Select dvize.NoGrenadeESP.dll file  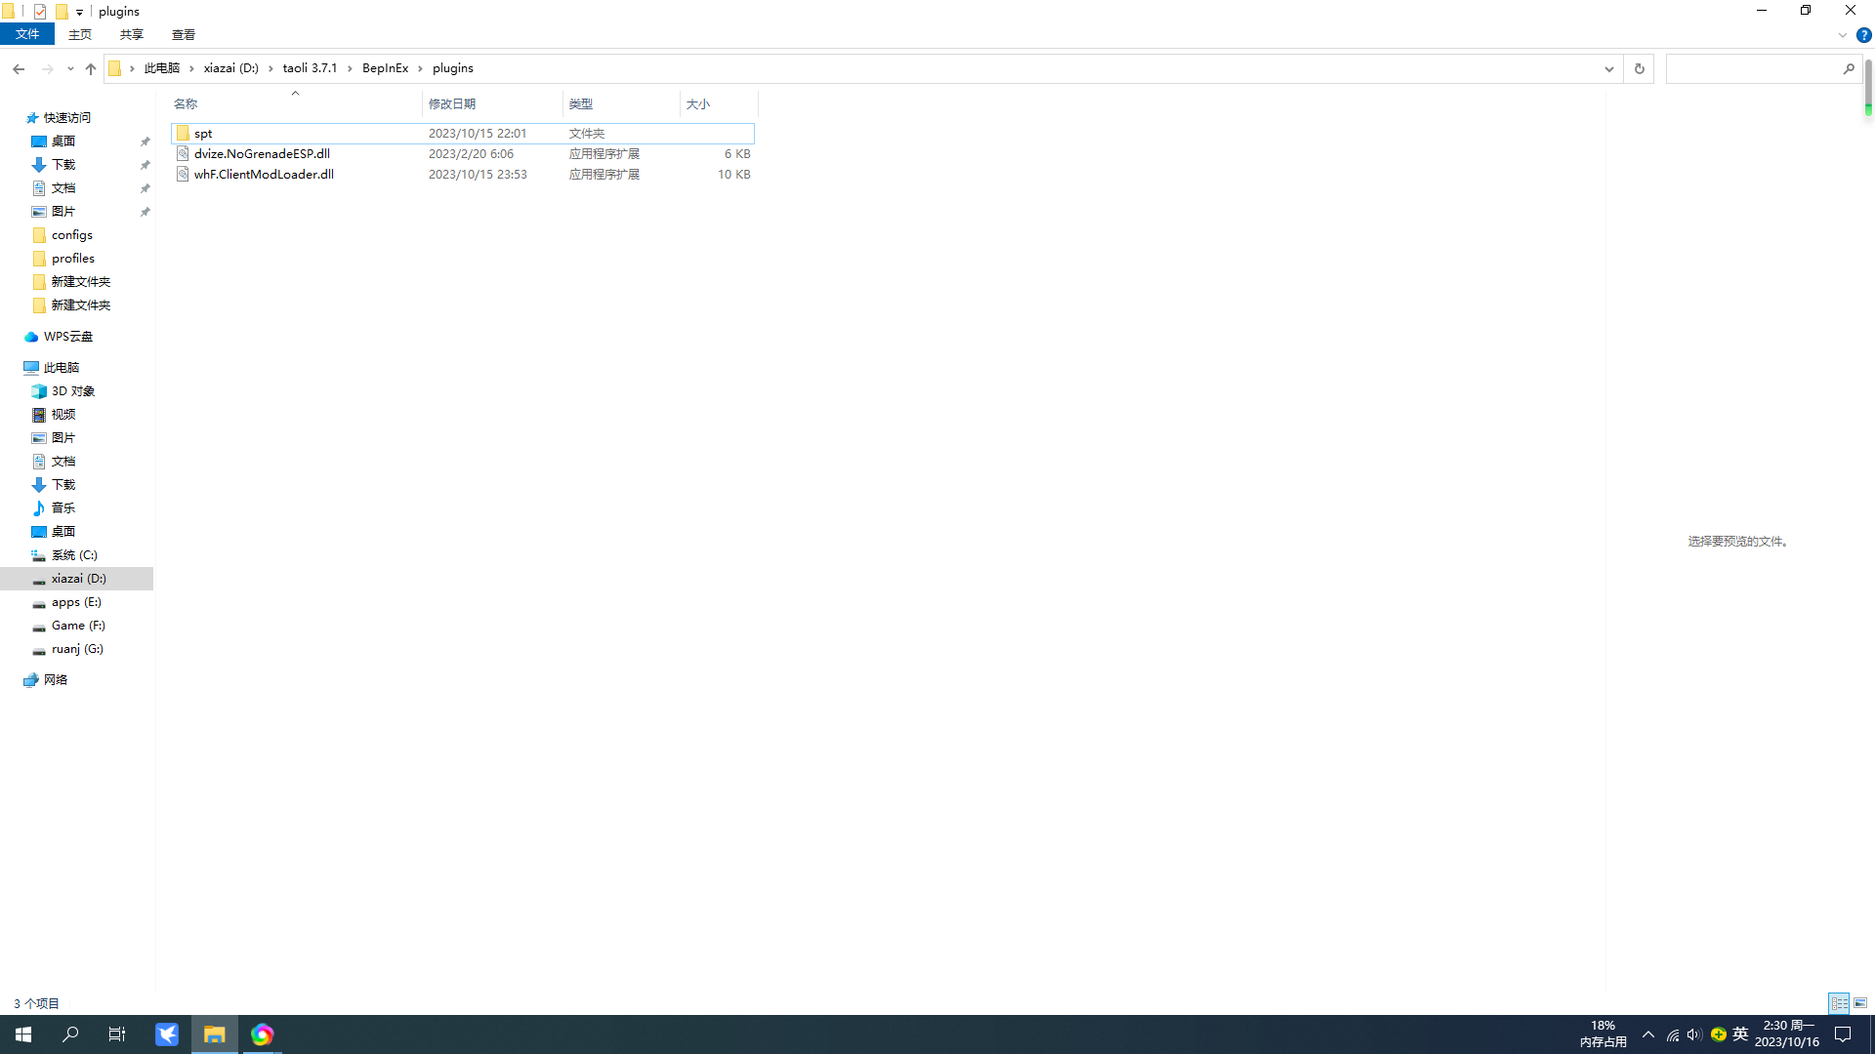pyautogui.click(x=463, y=153)
